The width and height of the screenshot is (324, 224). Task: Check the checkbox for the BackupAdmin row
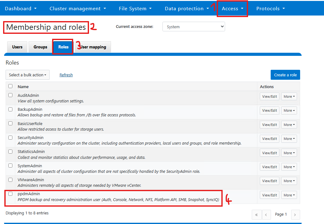coord(10,109)
